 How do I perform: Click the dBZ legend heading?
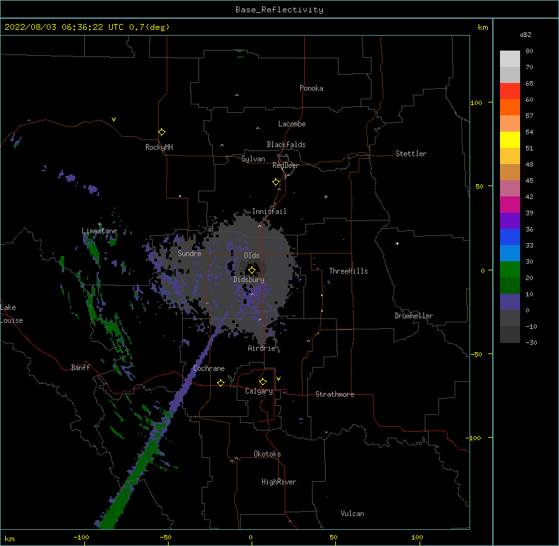(x=525, y=34)
